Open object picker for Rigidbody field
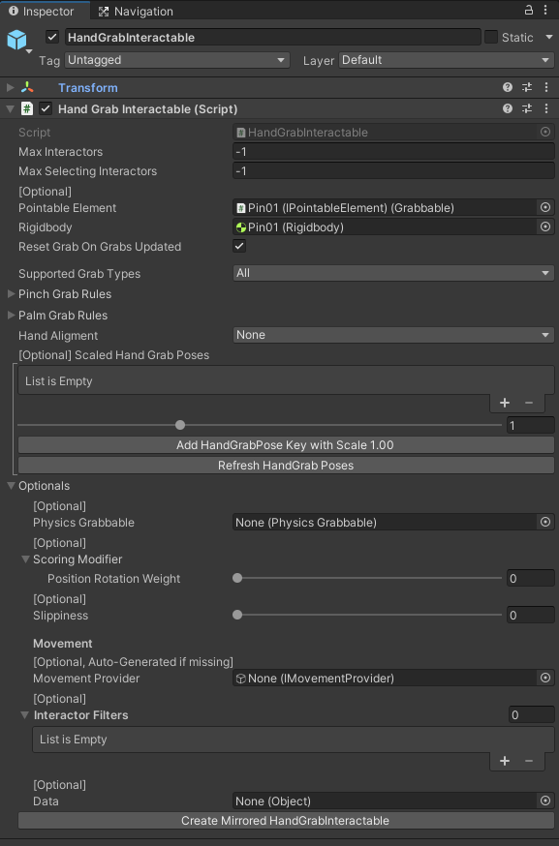 (545, 227)
